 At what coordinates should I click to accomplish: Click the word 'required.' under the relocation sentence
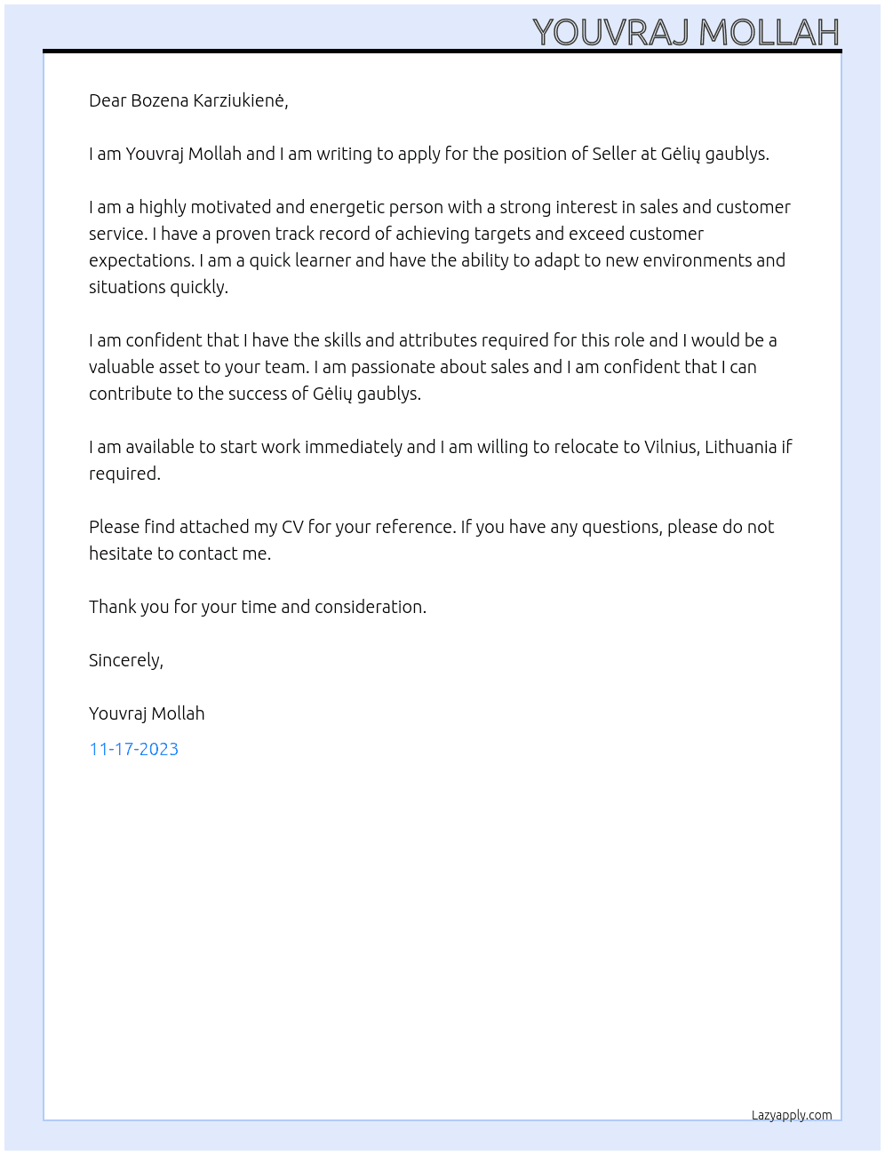(124, 474)
